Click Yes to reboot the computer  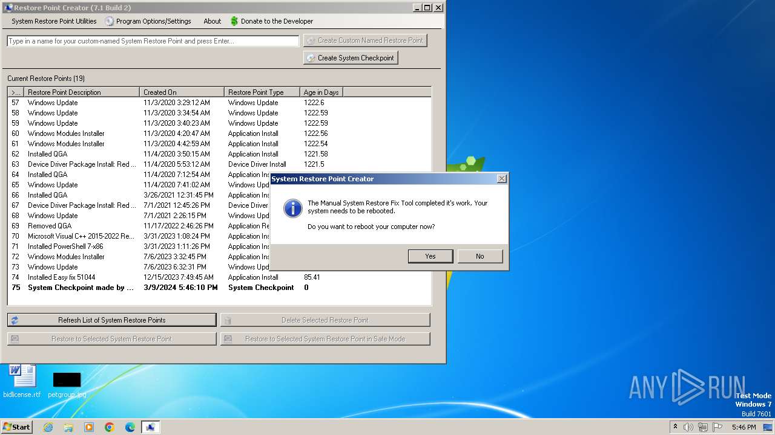point(430,256)
